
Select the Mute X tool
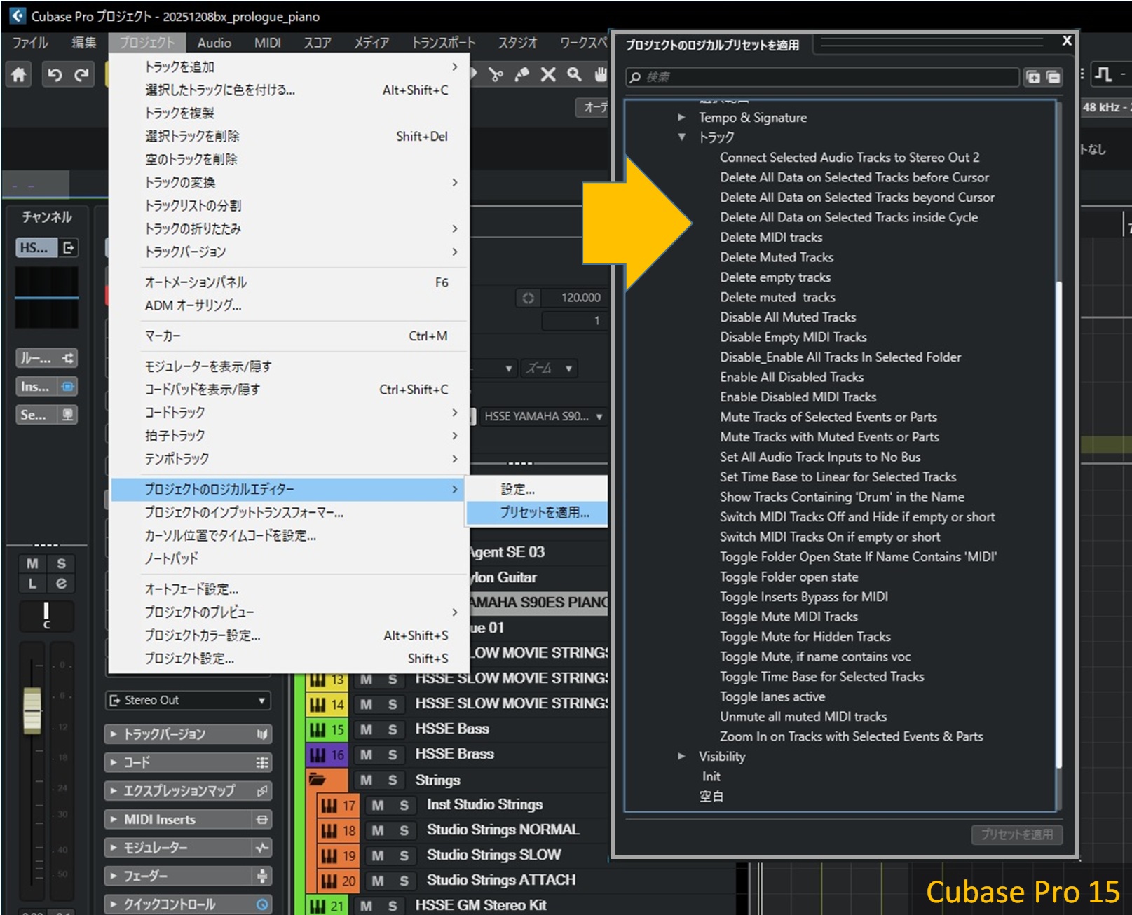pyautogui.click(x=548, y=74)
